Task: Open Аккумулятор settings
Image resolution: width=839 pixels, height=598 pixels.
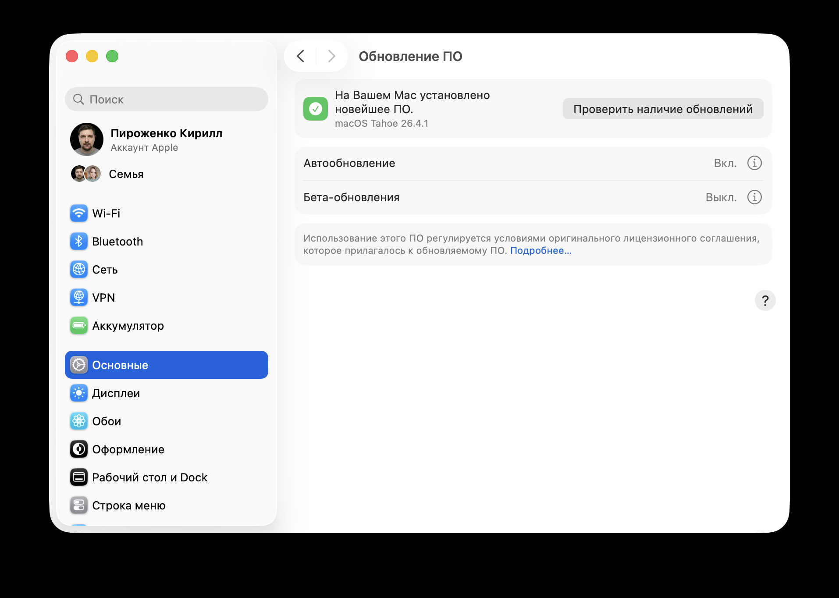Action: pyautogui.click(x=128, y=325)
